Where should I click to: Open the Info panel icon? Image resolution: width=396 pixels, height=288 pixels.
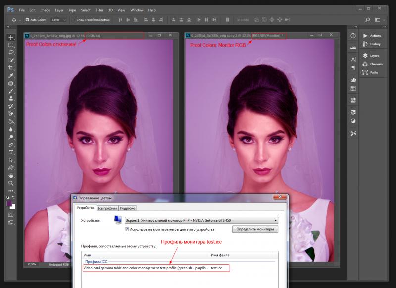(x=353, y=36)
